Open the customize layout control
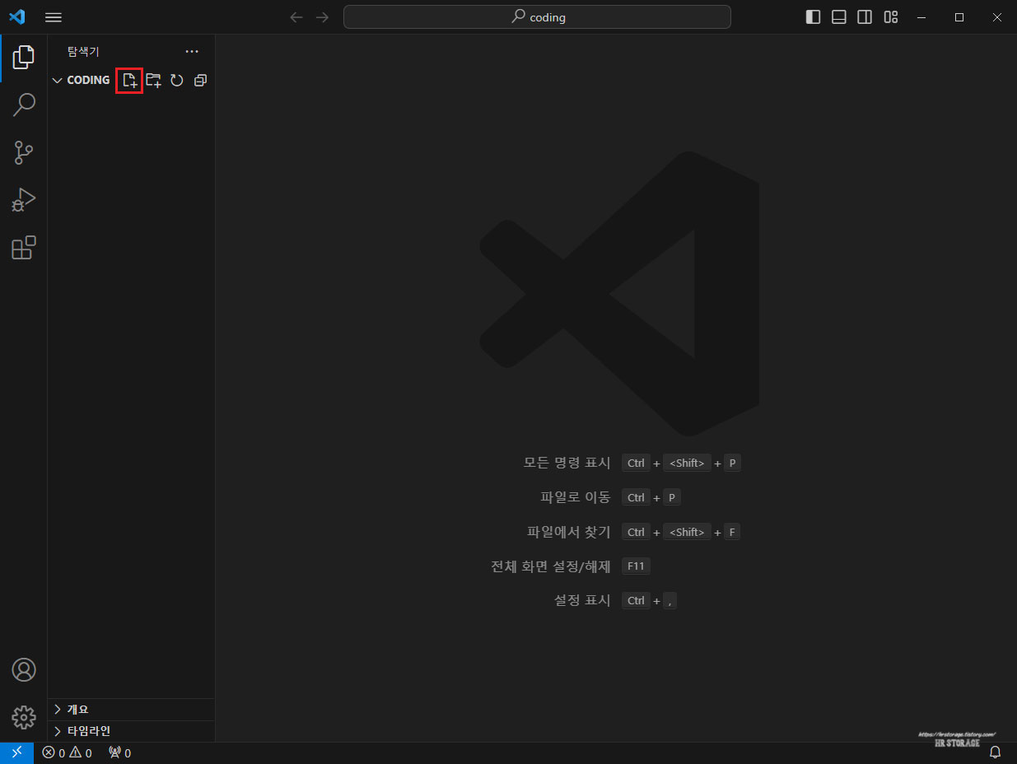Image resolution: width=1017 pixels, height=764 pixels. [891, 17]
